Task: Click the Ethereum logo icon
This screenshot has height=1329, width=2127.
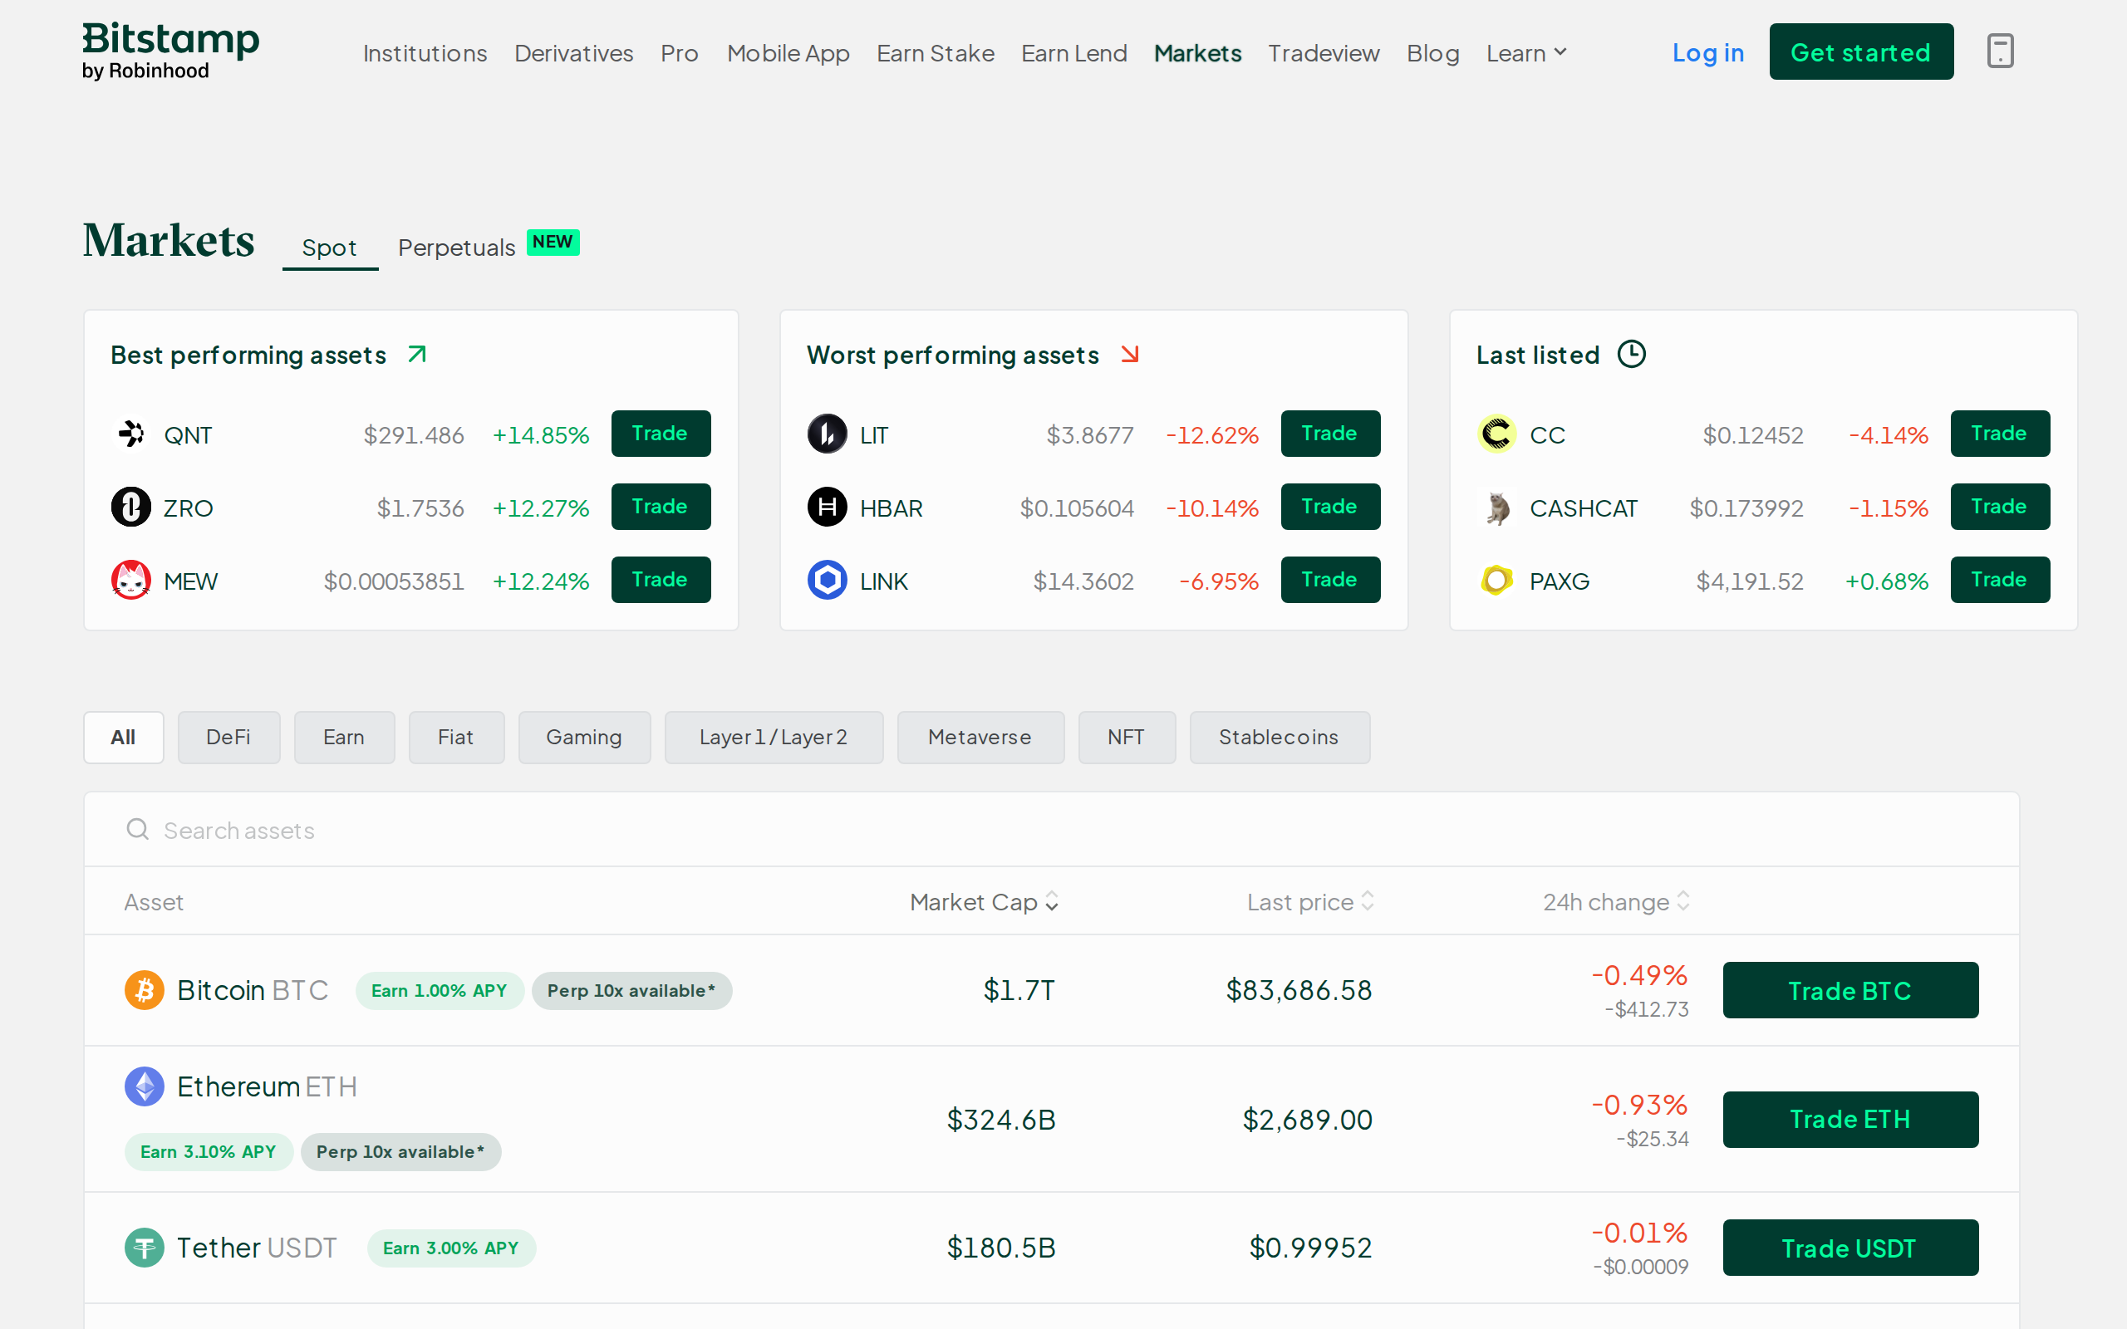Action: (144, 1086)
